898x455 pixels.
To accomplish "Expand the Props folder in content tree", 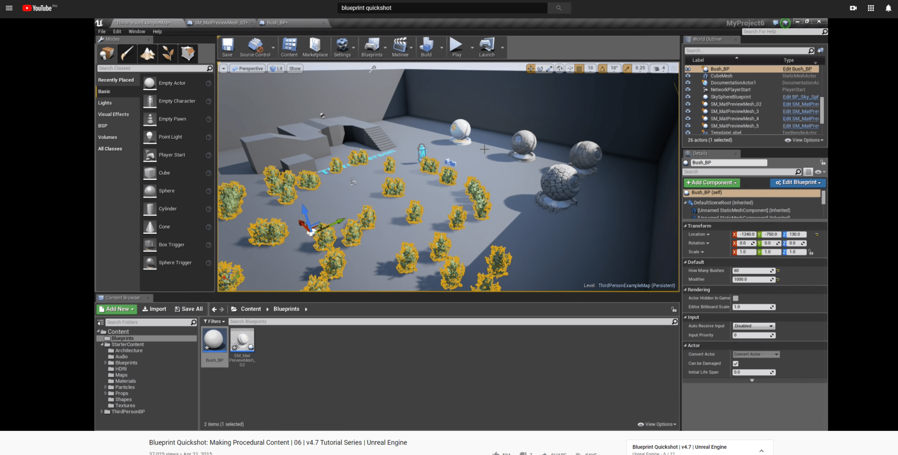I will [x=106, y=393].
